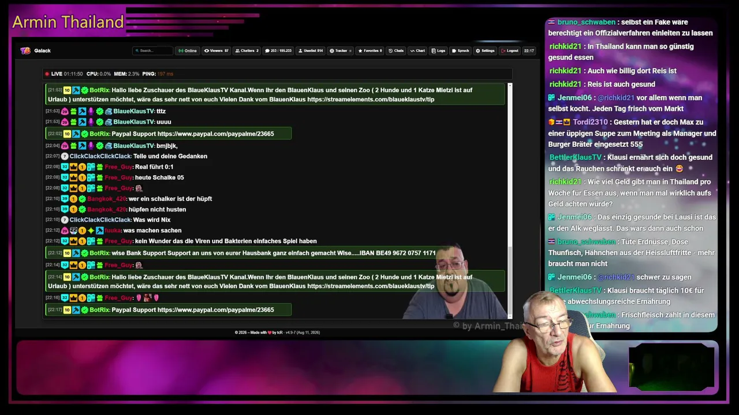Click the CPU 0.0% readout
This screenshot has height=415, width=739.
click(99, 74)
